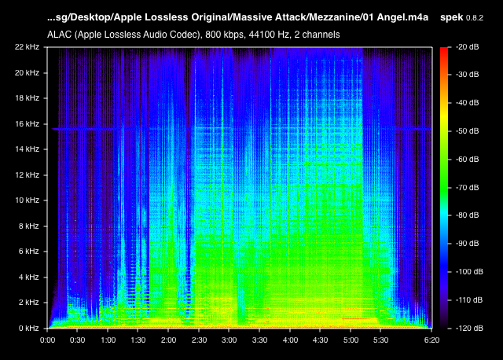Click the '0 kHz' frequency axis label
Screen dimensions: 503x360
point(29,329)
